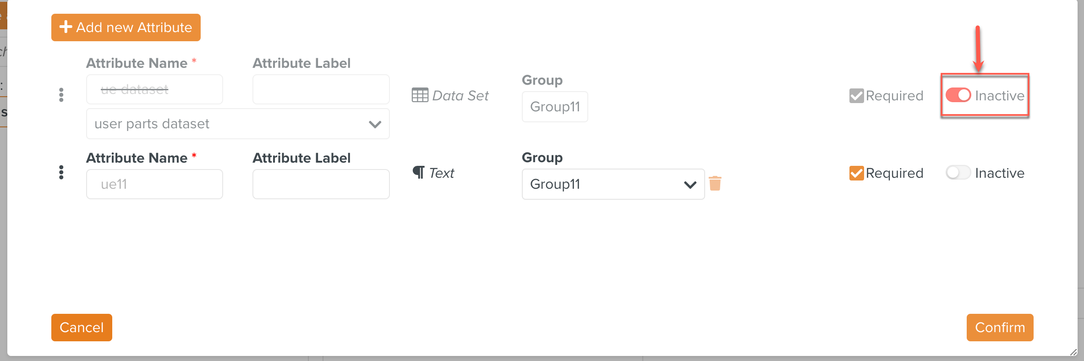The height and width of the screenshot is (361, 1084).
Task: Click the Text paragraph type icon
Action: (418, 172)
